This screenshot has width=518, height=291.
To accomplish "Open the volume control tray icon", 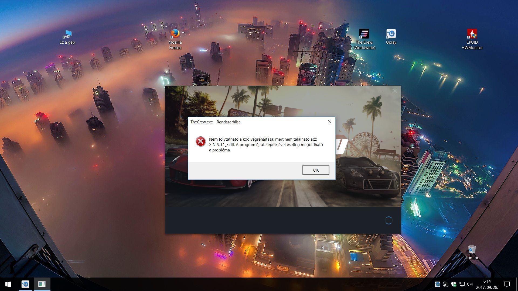I will 470,284.
